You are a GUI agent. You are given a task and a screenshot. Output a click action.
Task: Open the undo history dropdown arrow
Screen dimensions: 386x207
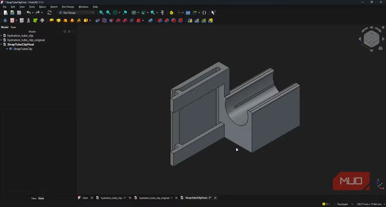(33, 13)
